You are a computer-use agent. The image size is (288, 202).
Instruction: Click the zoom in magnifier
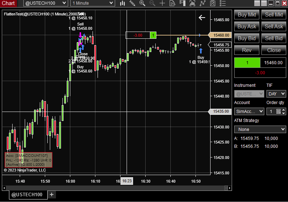click(142, 3)
